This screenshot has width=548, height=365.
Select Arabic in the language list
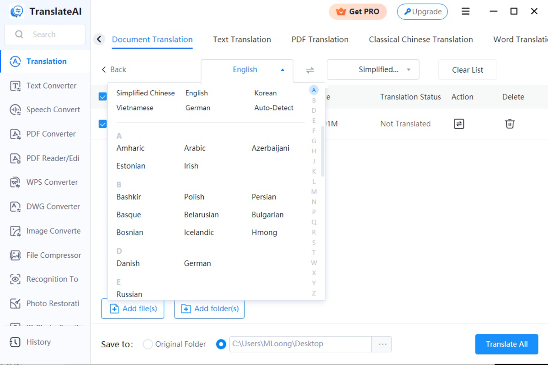195,148
